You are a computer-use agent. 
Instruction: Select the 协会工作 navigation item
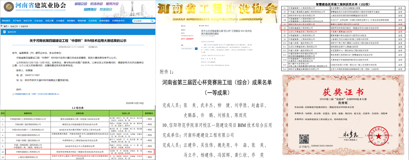(28, 21)
